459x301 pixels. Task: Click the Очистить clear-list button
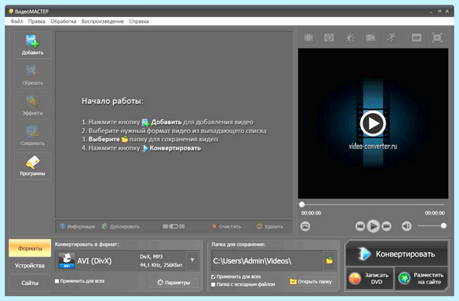click(x=226, y=226)
